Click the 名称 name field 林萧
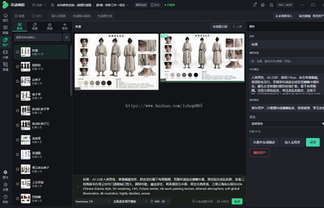The height and width of the screenshot is (208, 324). 287,44
